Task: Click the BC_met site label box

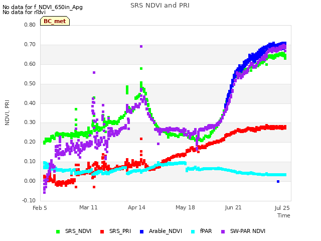Action: [x=55, y=21]
